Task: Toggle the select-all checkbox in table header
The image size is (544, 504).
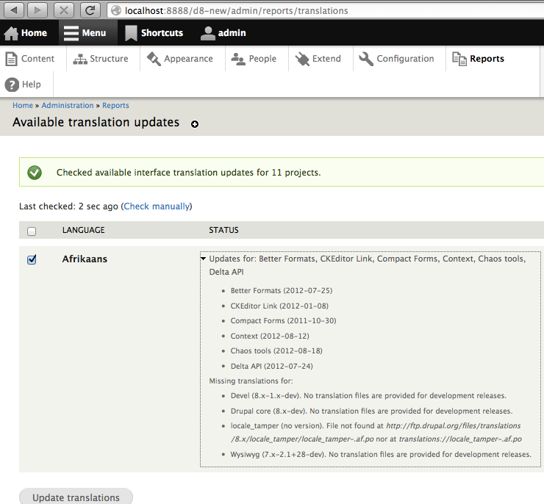Action: pyautogui.click(x=32, y=231)
